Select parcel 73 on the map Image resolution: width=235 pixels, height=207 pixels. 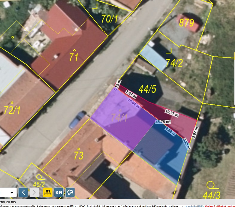(78, 155)
